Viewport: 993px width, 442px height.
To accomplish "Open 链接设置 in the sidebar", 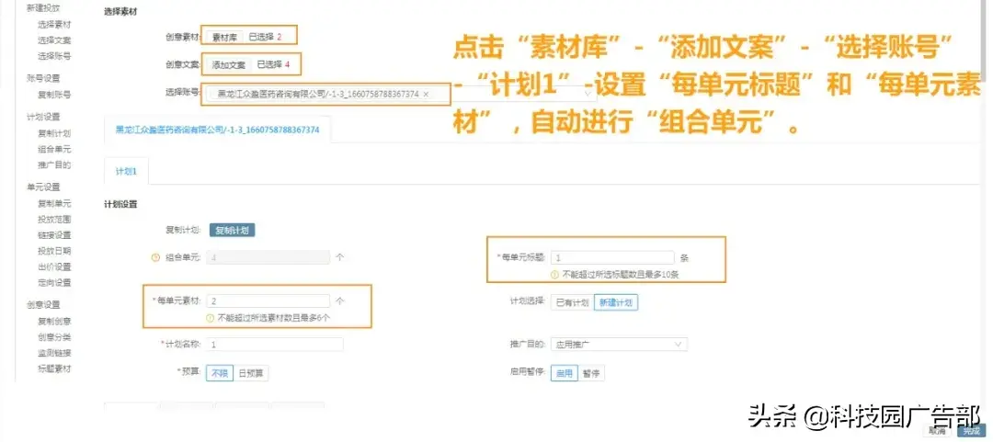I will (x=54, y=235).
